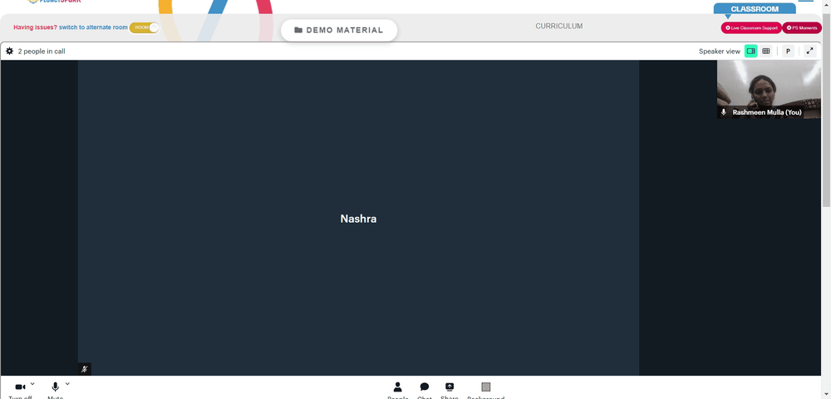This screenshot has height=399, width=831.
Task: Click Nashra muted mic indicator
Action: 84,369
